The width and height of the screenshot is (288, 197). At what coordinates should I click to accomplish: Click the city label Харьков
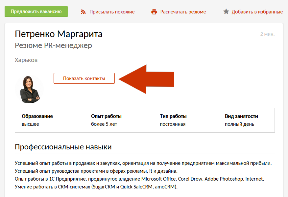(x=26, y=60)
